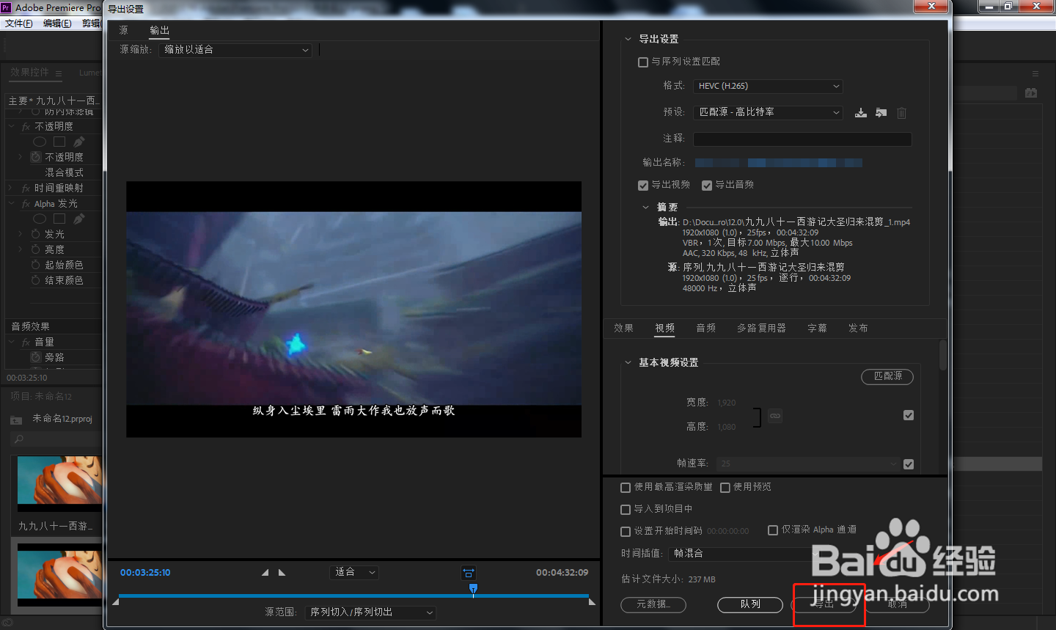Click the save preset icon
1056x630 pixels.
point(861,112)
